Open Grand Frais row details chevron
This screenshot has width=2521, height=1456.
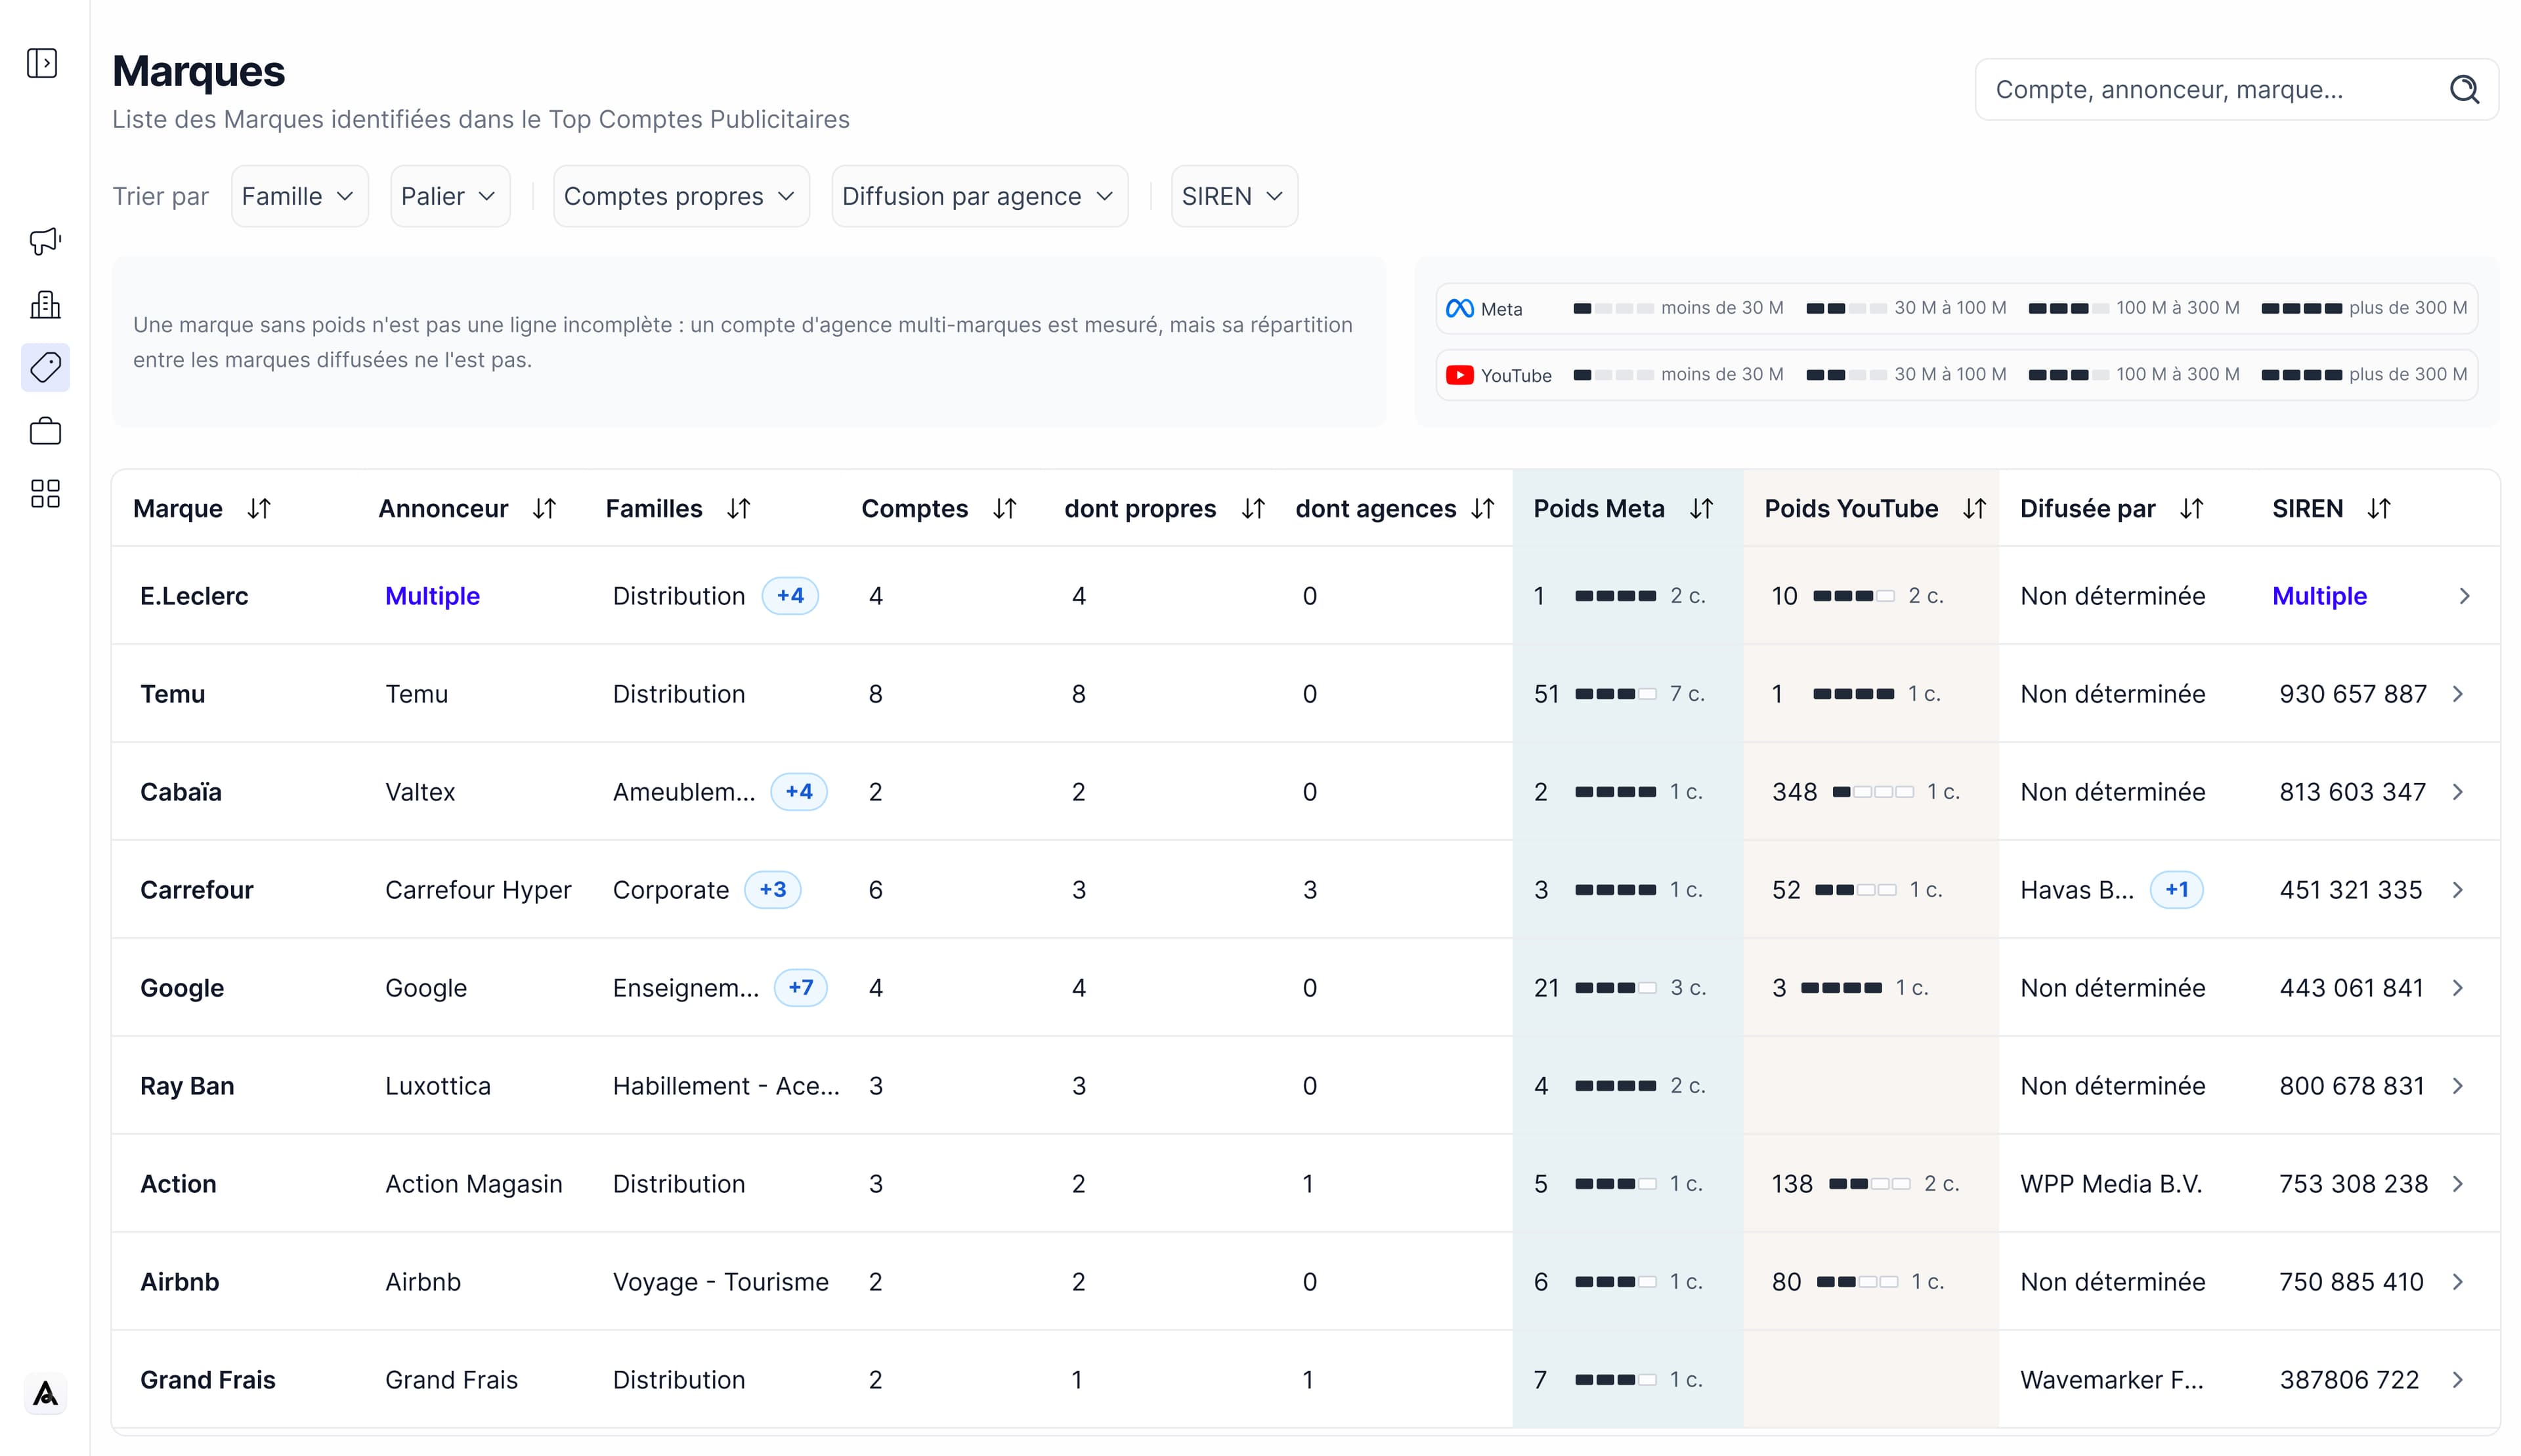[2458, 1380]
